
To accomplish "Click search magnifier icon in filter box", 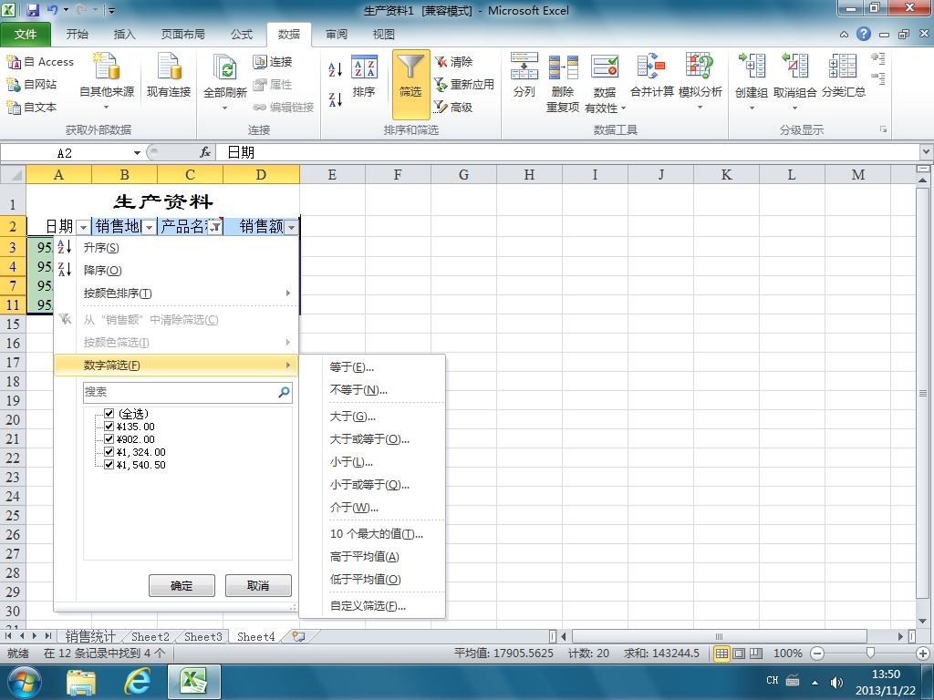I will click(284, 392).
